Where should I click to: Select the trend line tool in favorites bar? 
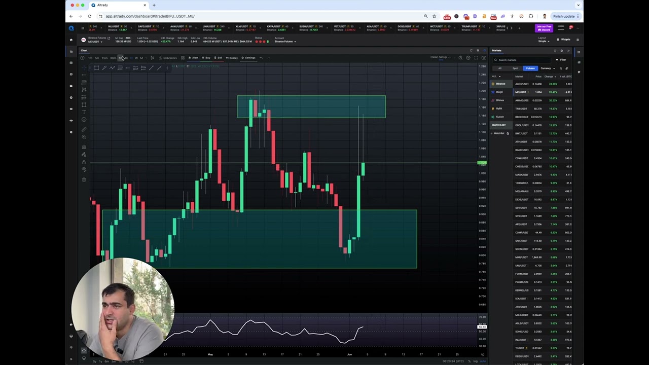(151, 67)
